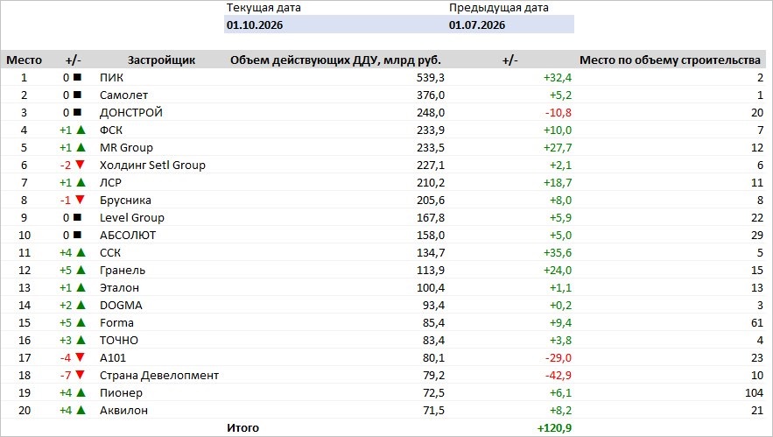The height and width of the screenshot is (437, 773).
Task: Select the developer name Эталон
Action: (x=119, y=287)
